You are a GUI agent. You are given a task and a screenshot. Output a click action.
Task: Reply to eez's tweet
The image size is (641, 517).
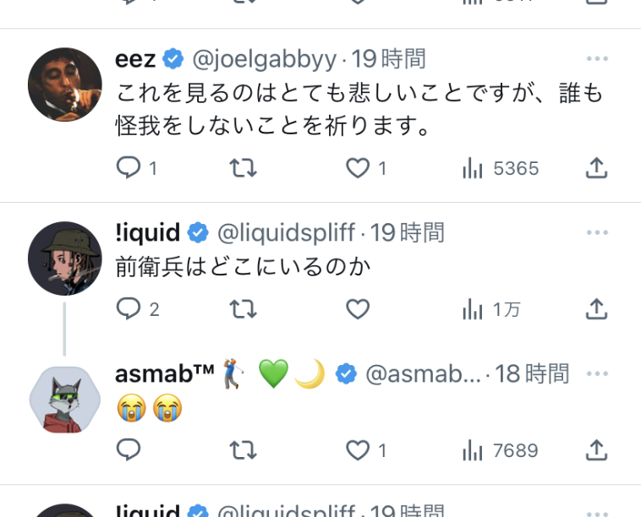tap(136, 168)
